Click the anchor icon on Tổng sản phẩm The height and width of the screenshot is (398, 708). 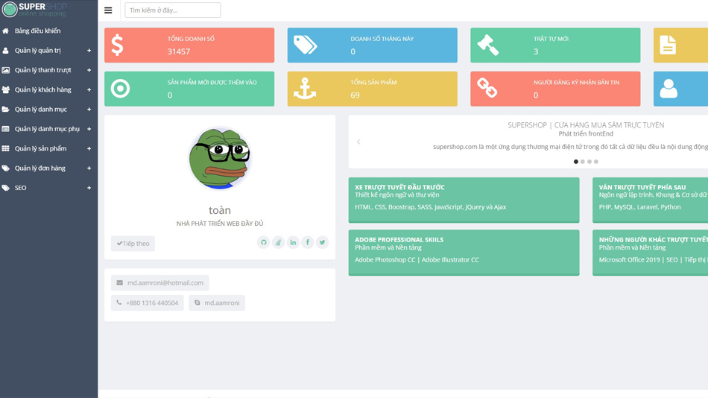click(305, 89)
